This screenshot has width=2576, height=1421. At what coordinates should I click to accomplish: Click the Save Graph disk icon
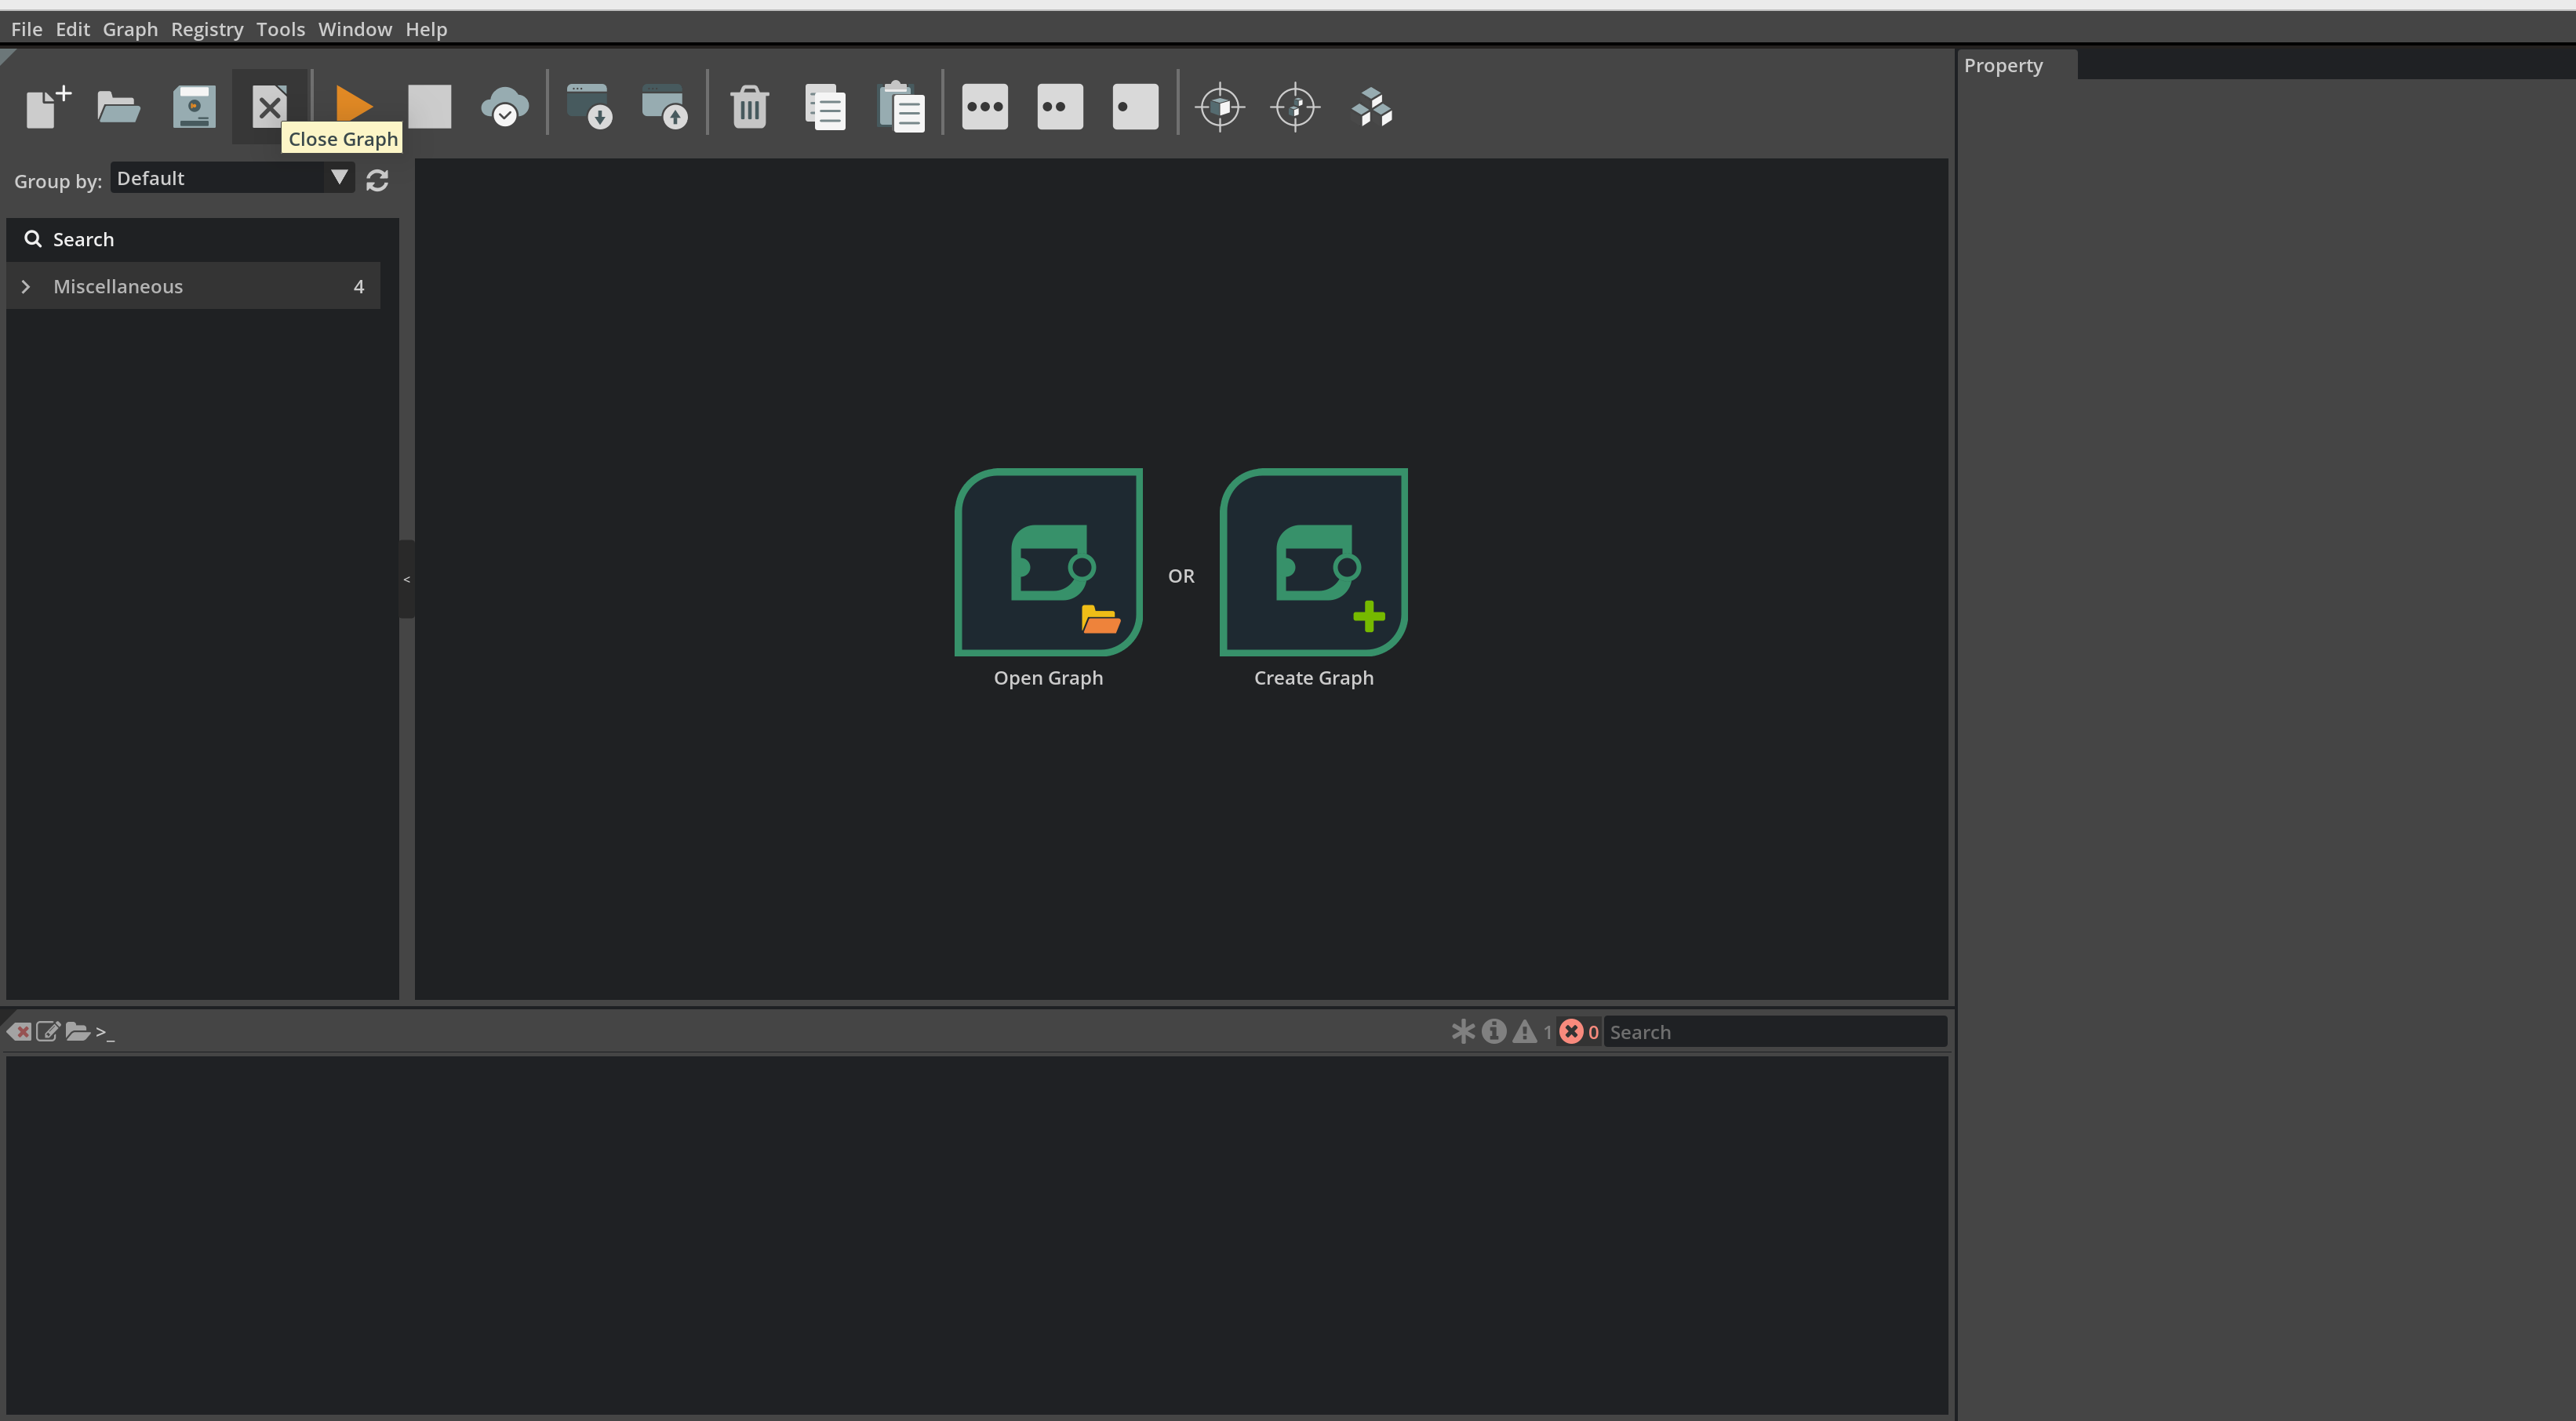194,106
